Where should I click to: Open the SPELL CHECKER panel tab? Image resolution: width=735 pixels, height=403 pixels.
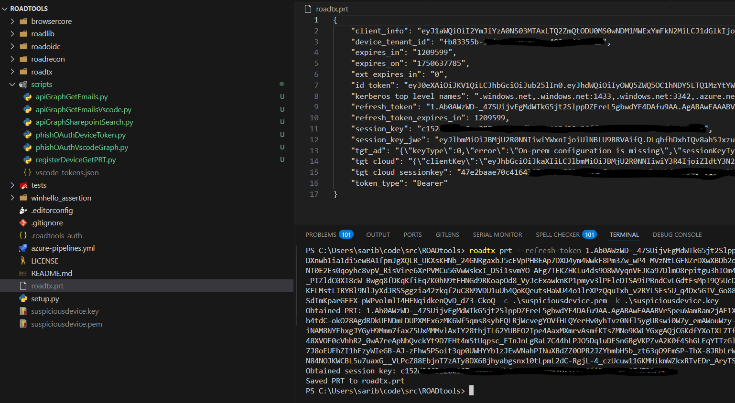point(557,235)
